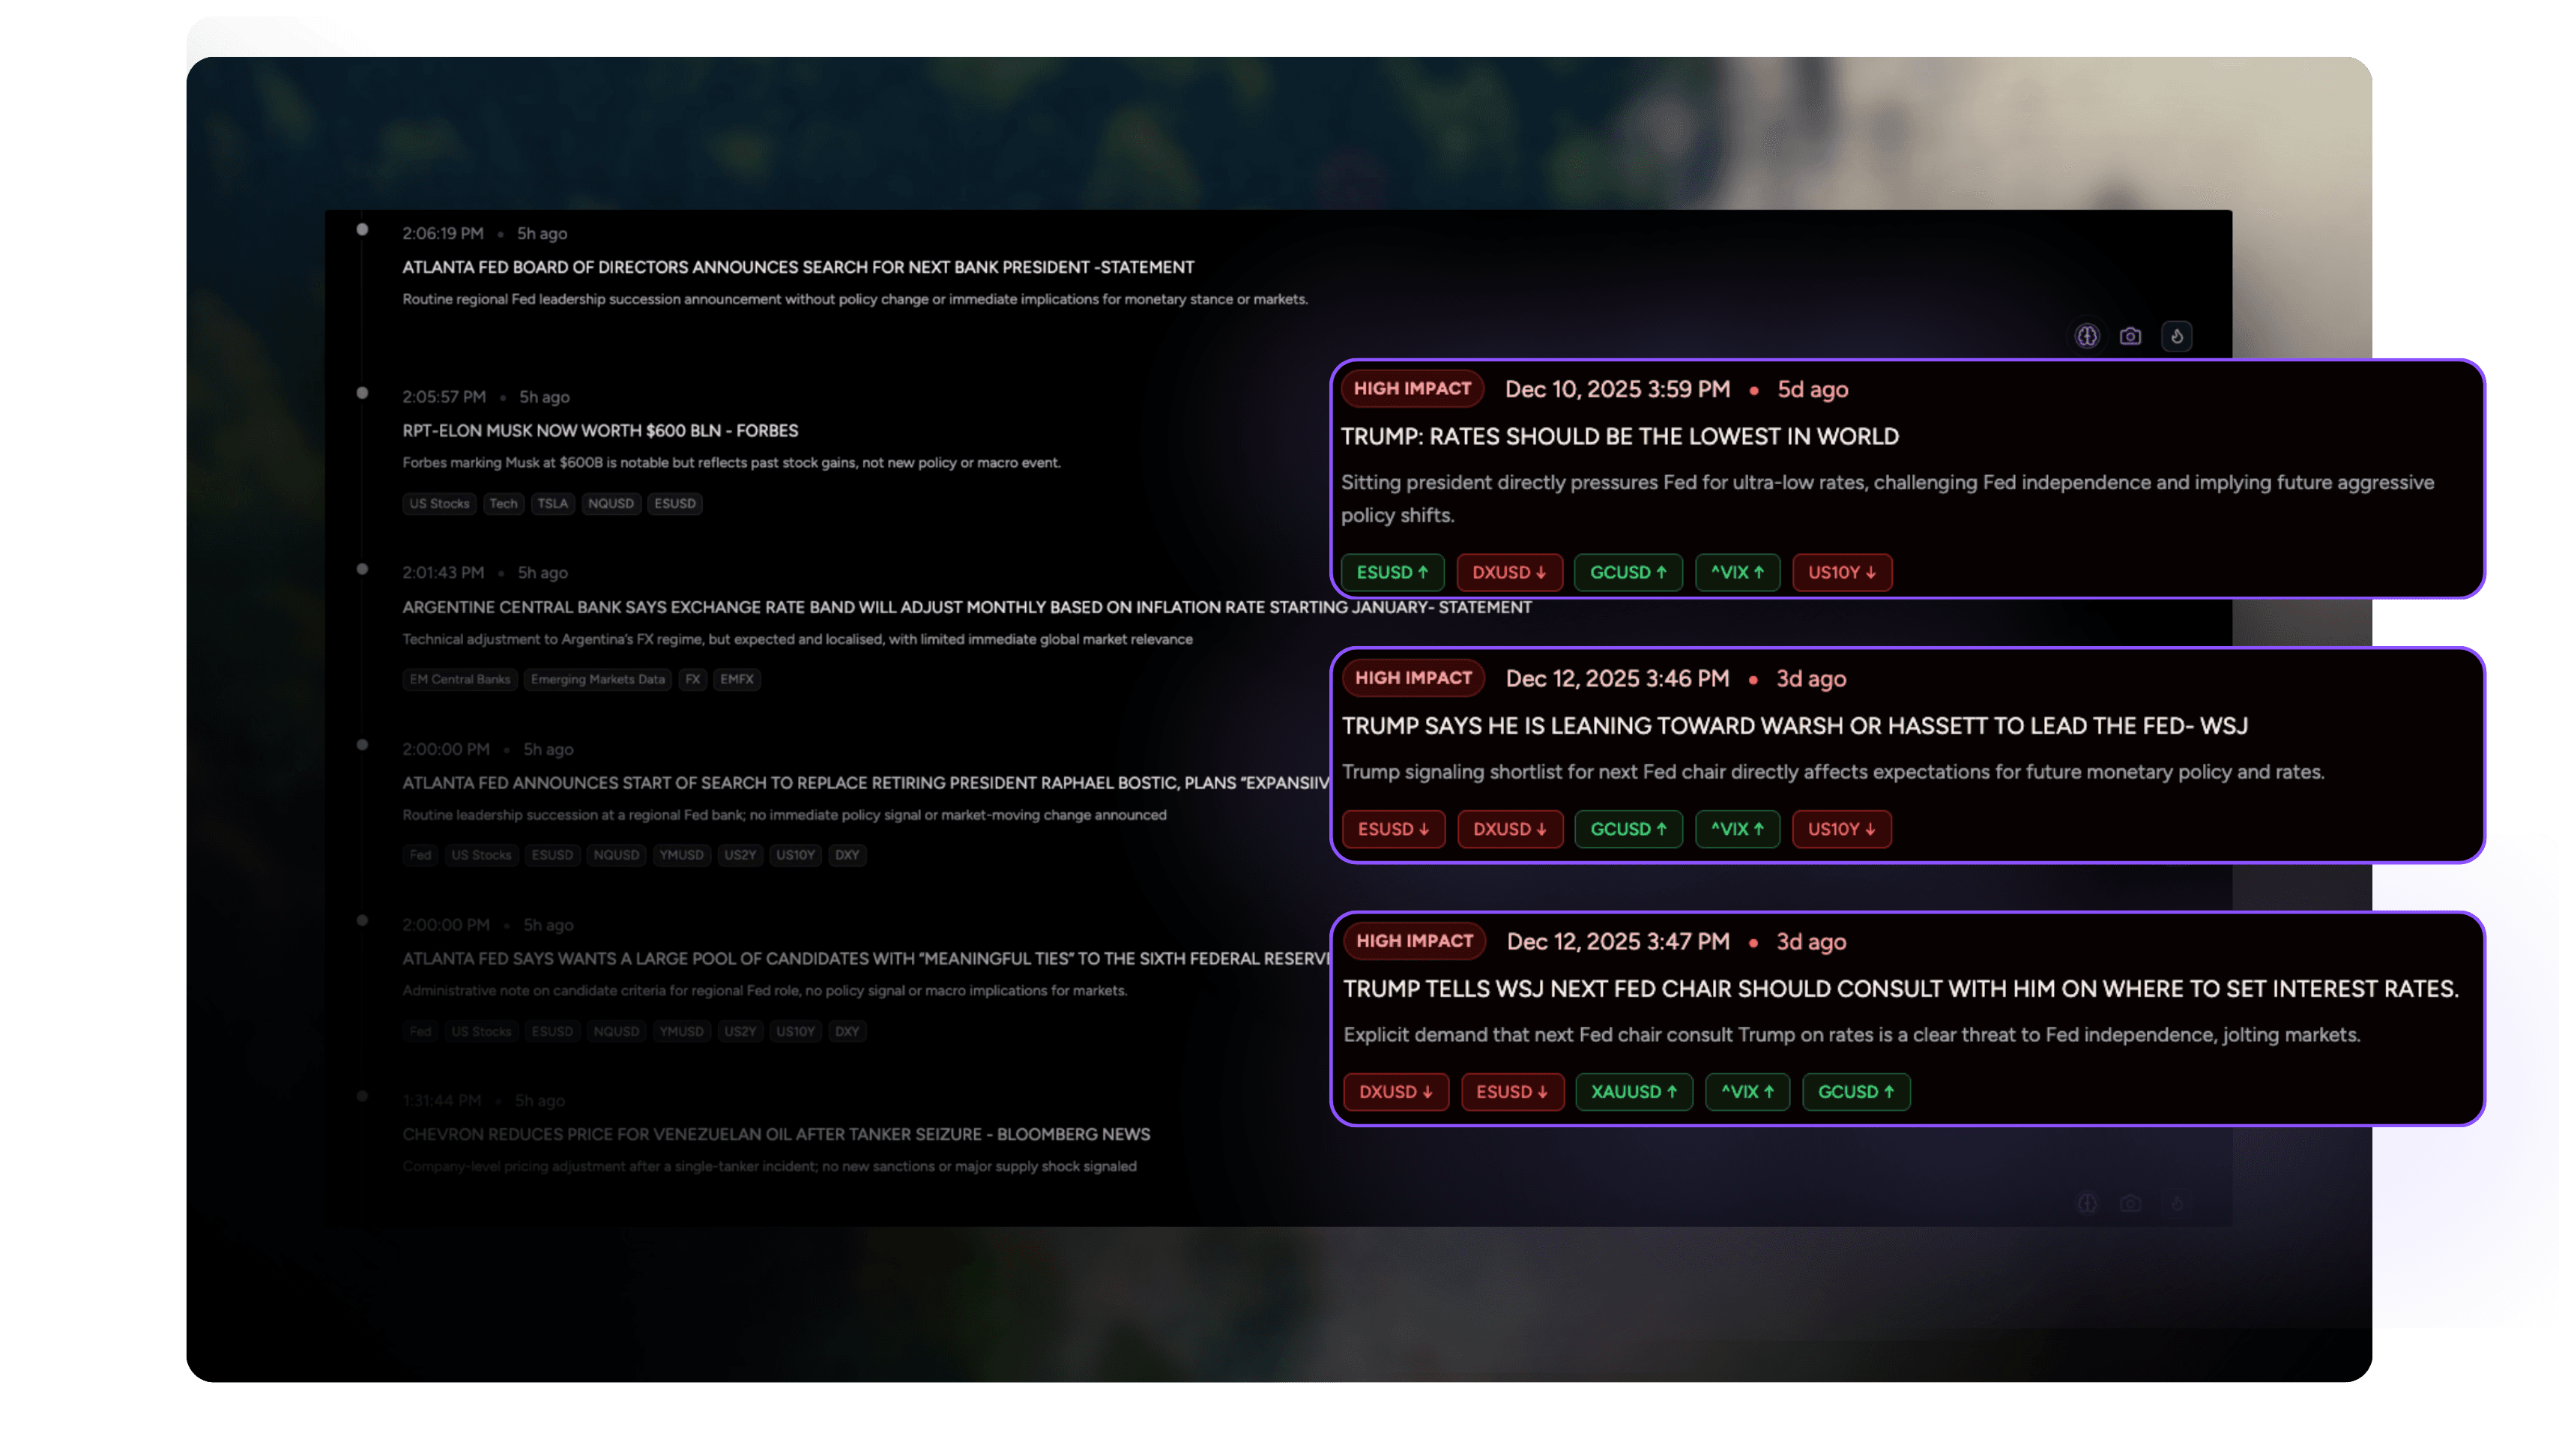Screen dimensions: 2559x1439
Task: Click timeline dot for 2:06:19 PM entry
Action: coord(363,229)
